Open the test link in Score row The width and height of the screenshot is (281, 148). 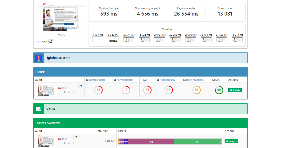(x=64, y=88)
